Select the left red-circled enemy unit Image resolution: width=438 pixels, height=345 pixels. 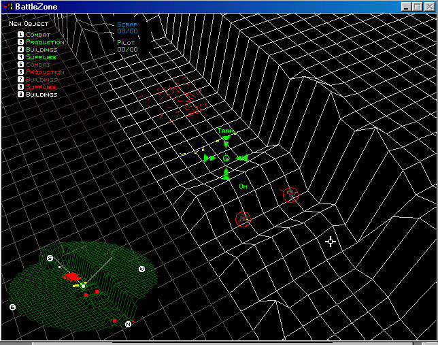coord(243,219)
